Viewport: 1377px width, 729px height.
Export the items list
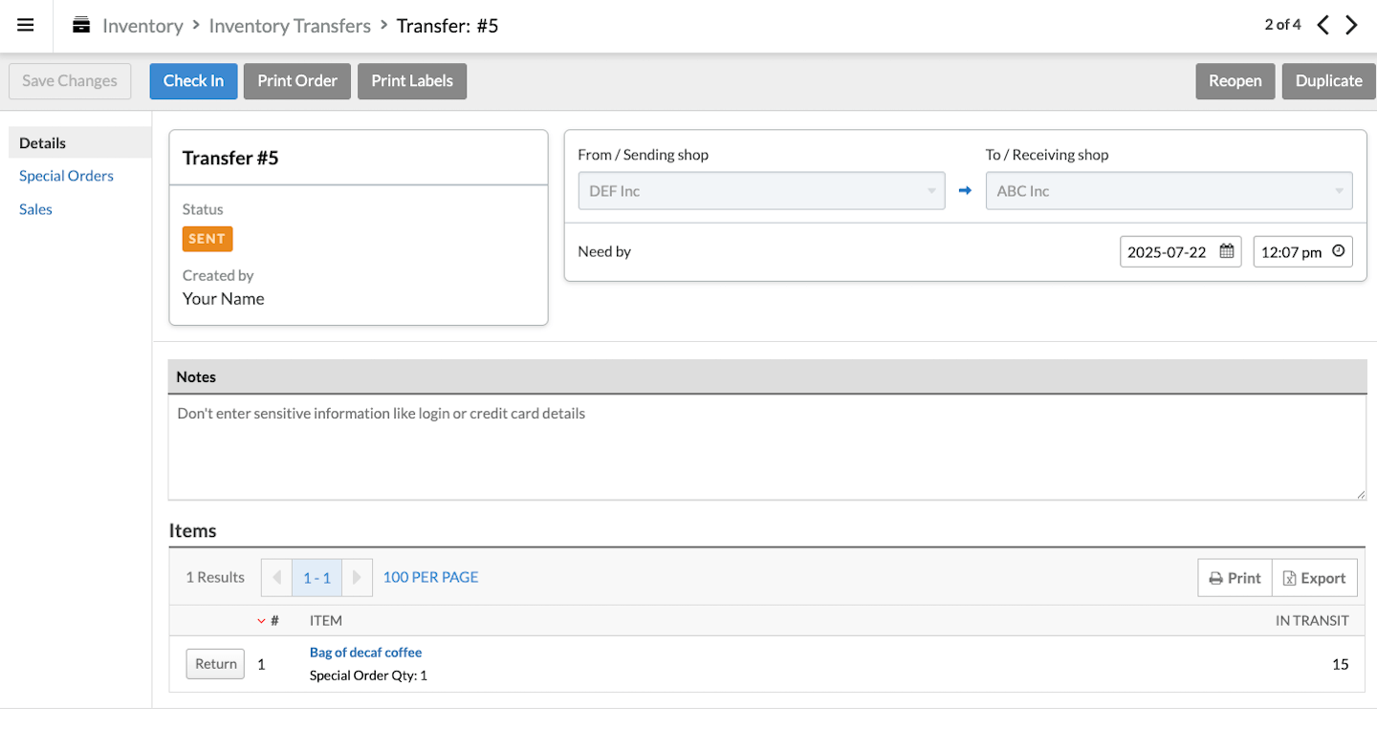(1315, 578)
